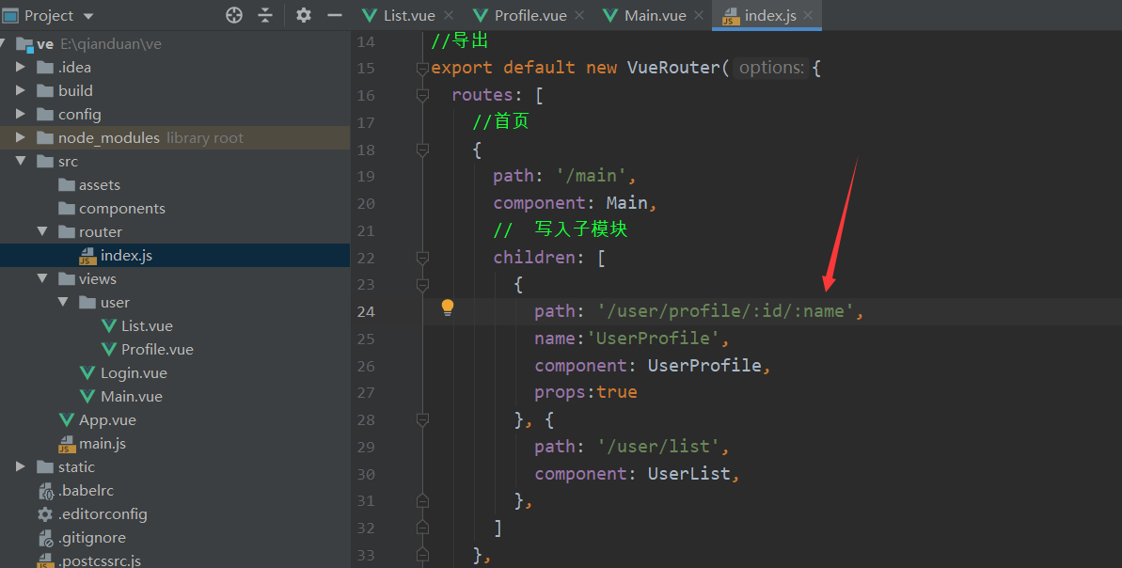This screenshot has width=1122, height=568.
Task: Click the '/main' path string
Action: [591, 176]
